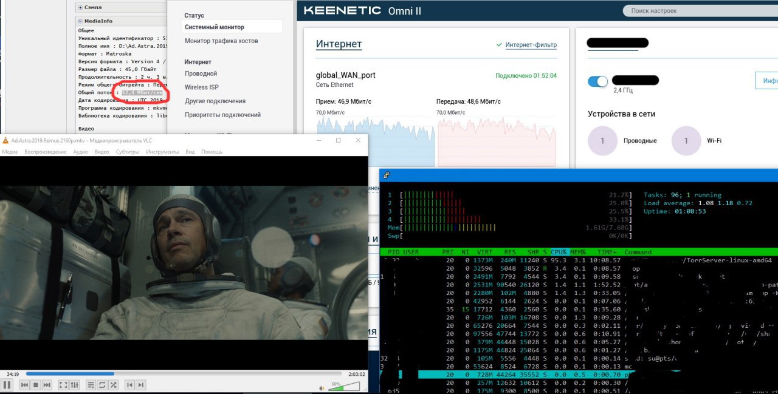Click the Command column header in htop
This screenshot has height=394, width=778.
638,252
